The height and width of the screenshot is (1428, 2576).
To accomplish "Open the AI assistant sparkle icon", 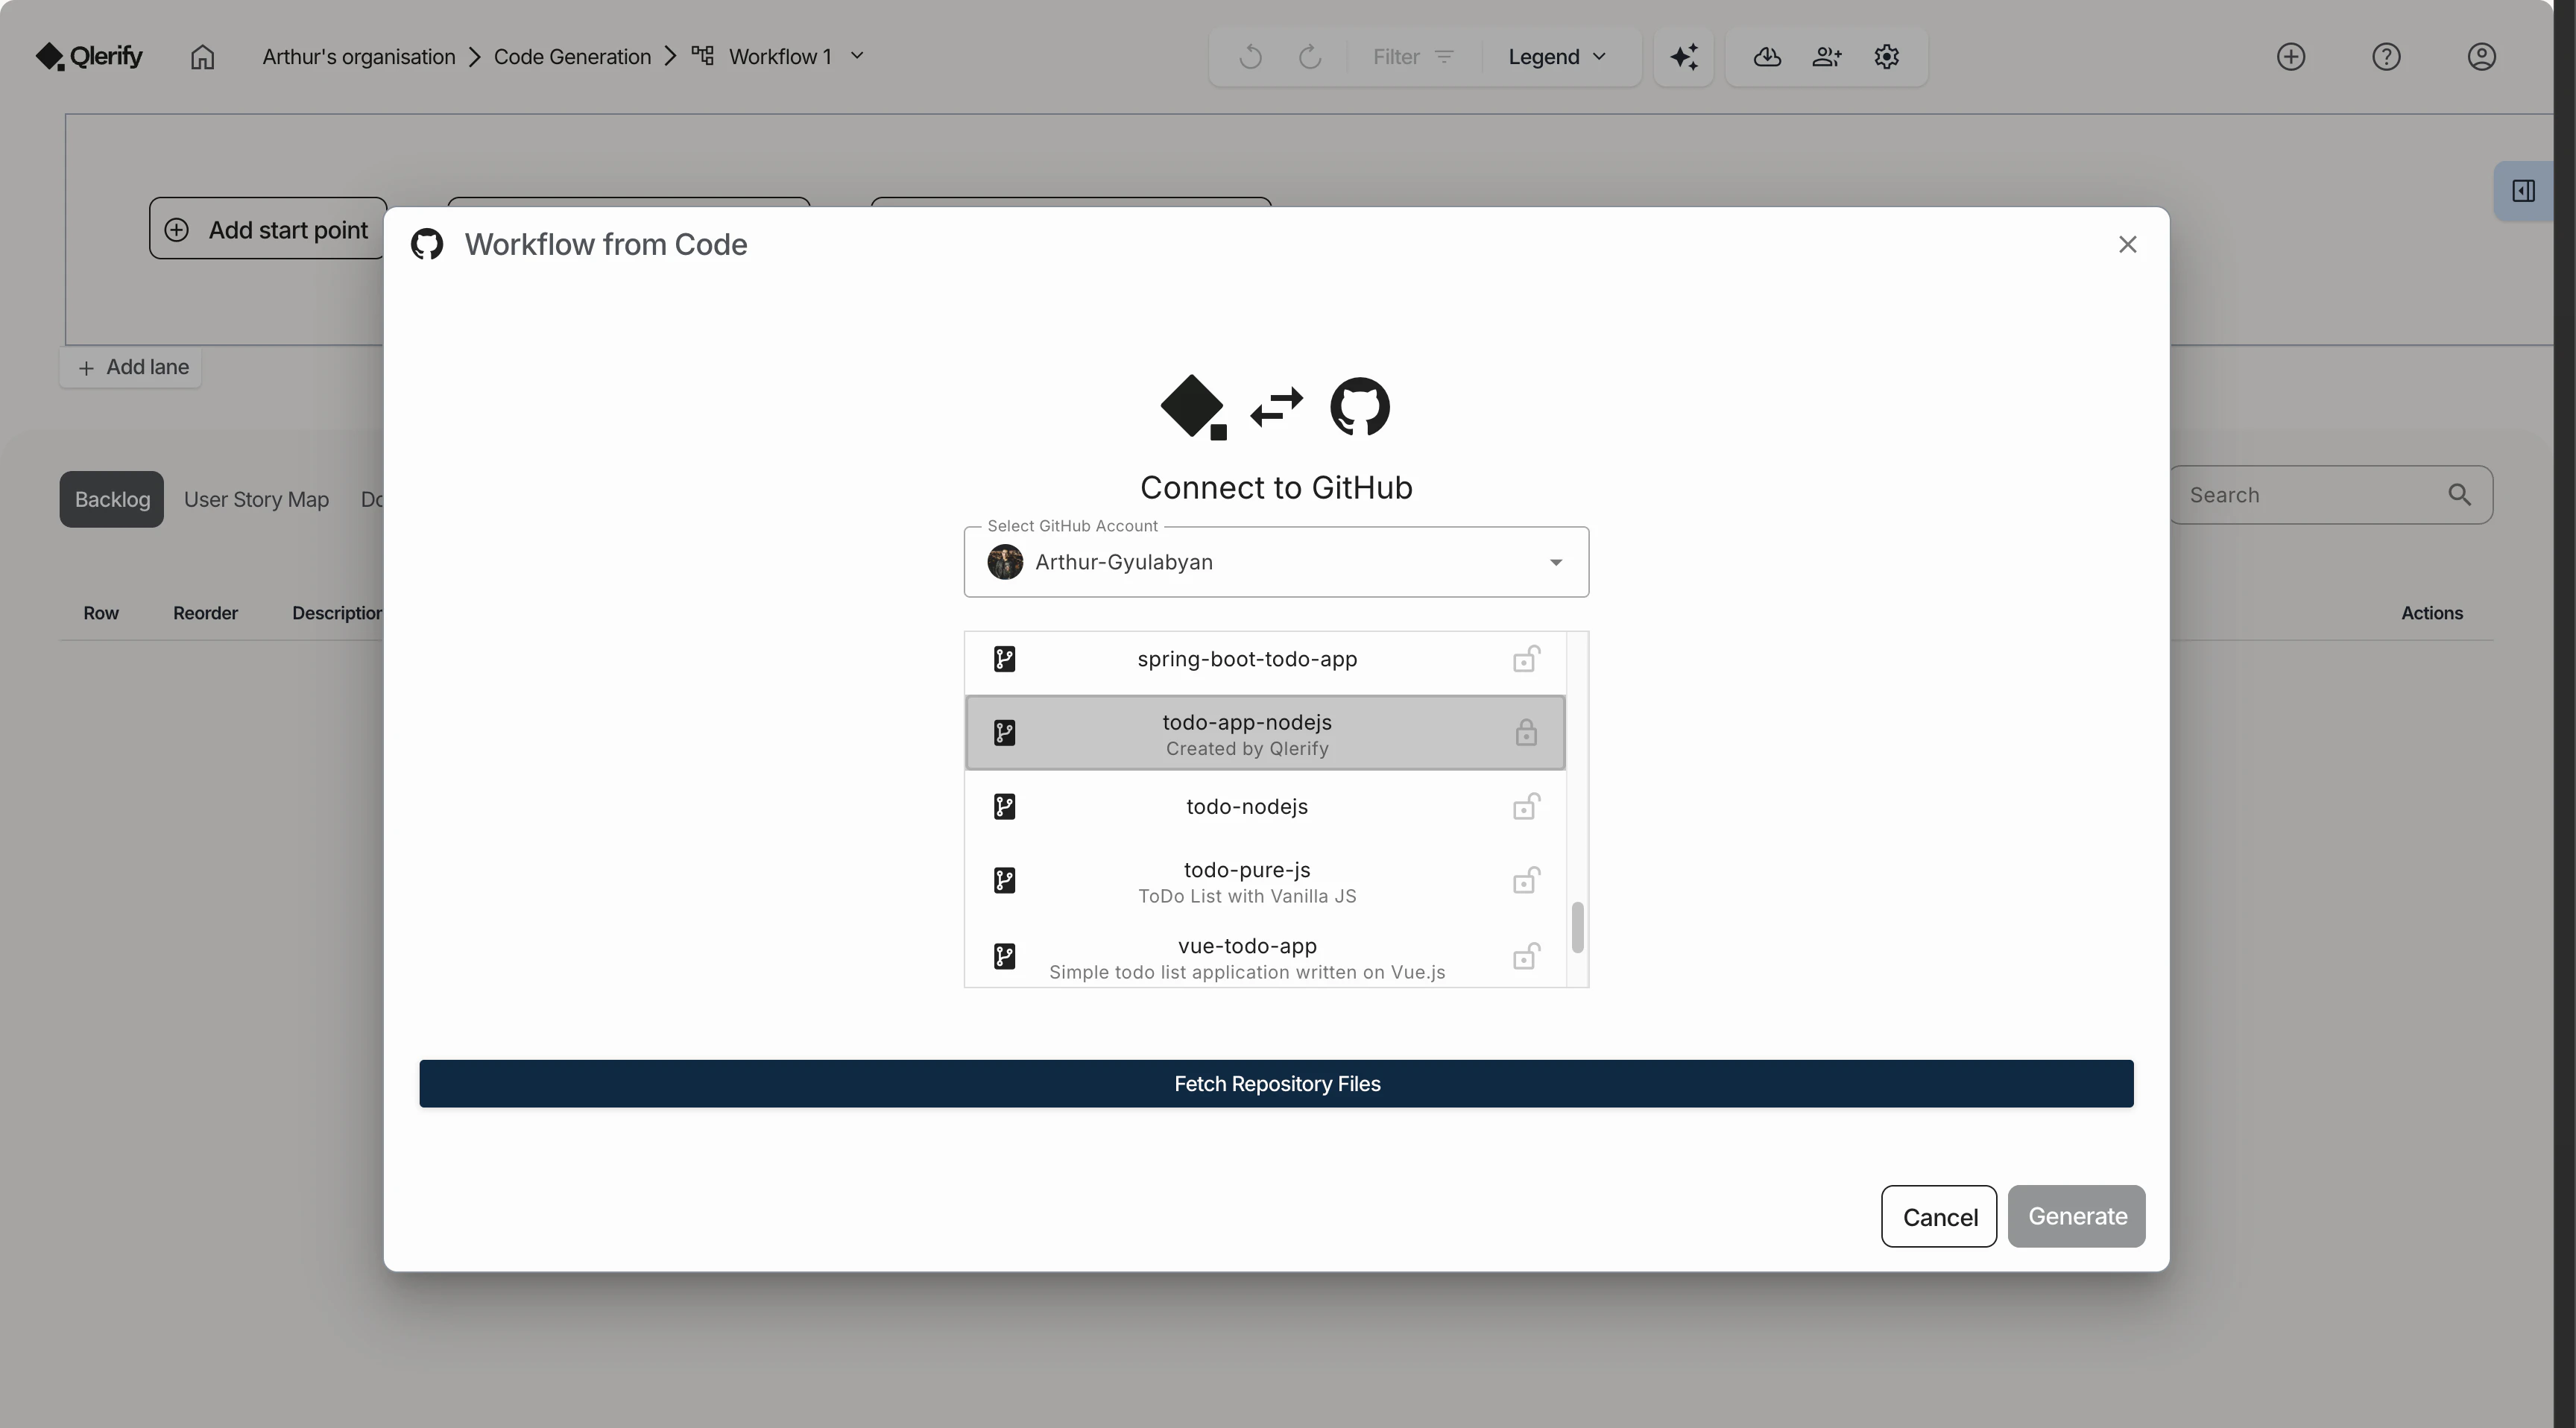I will (x=1683, y=57).
